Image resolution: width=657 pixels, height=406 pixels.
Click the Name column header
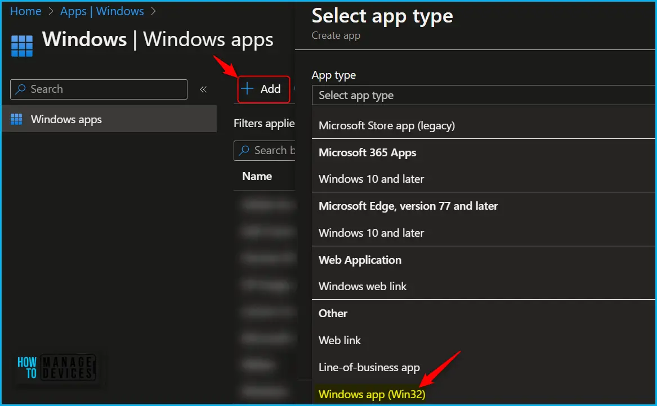click(257, 176)
